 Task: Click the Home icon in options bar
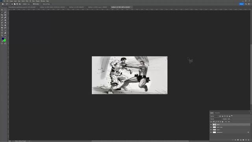click(x=3, y=4)
